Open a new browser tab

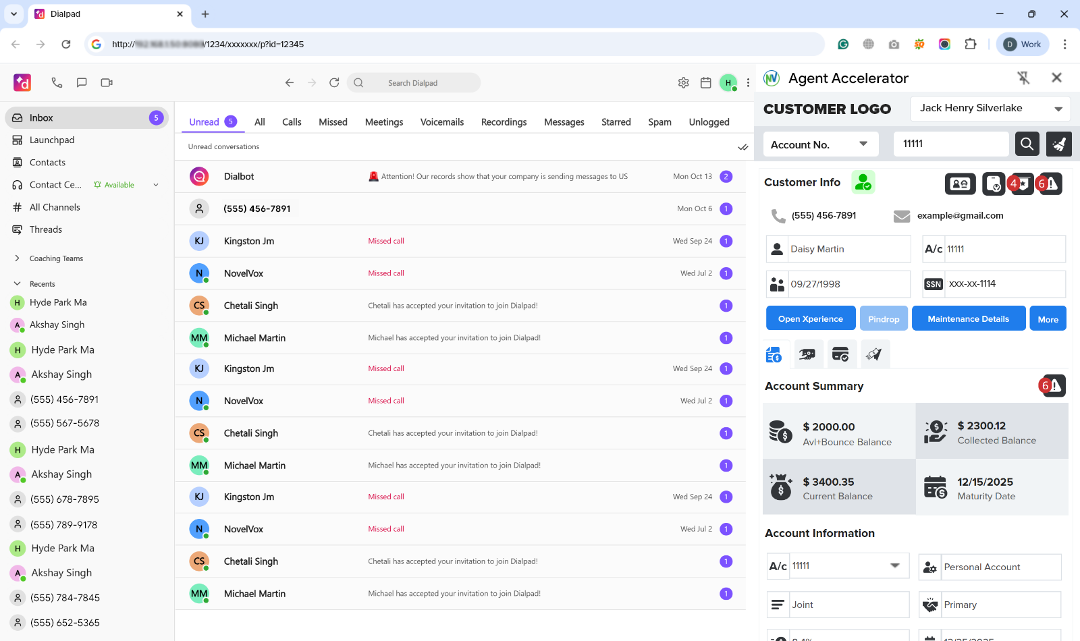[x=205, y=14]
